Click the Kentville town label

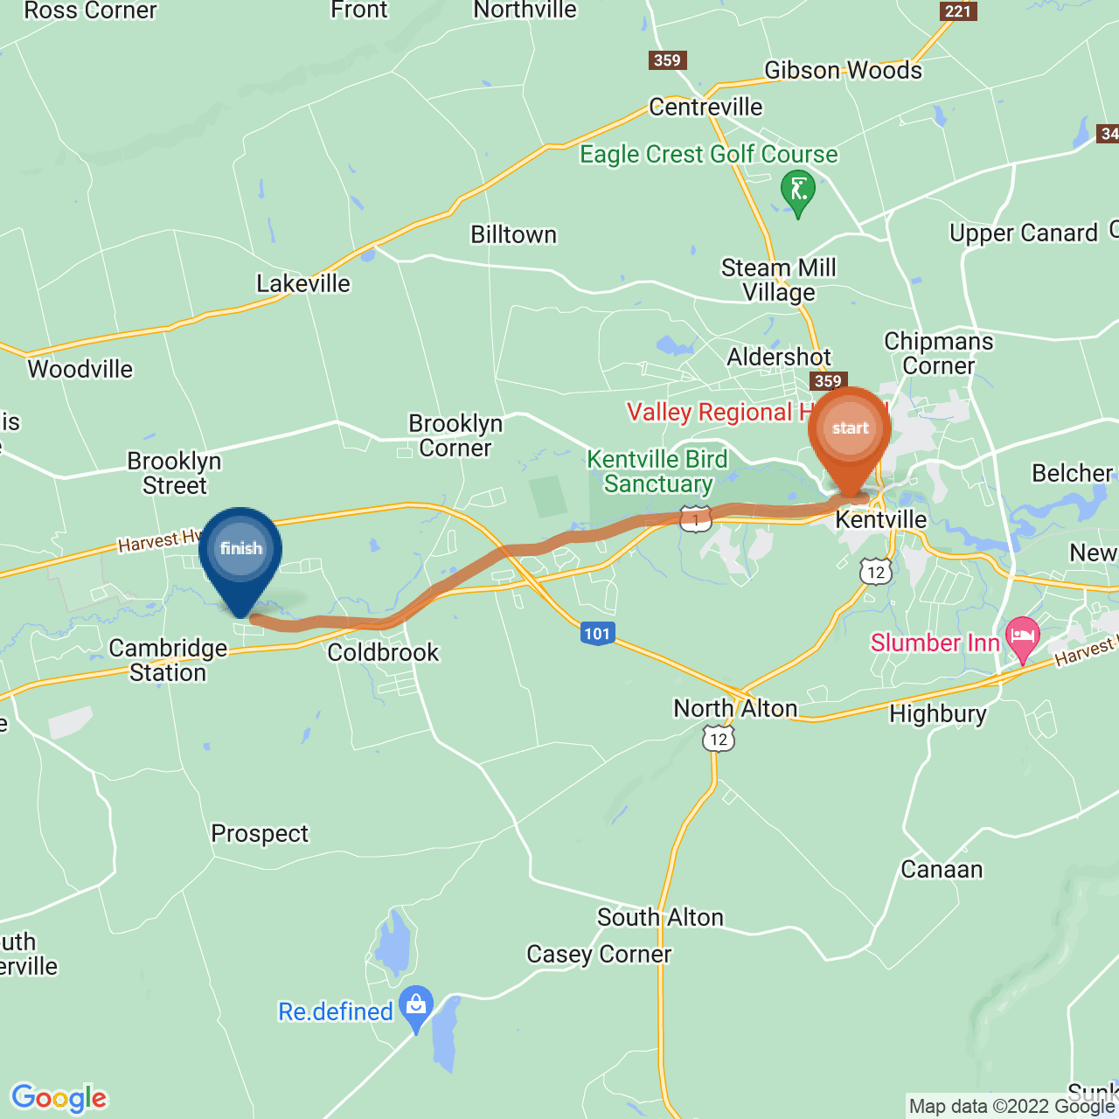(881, 519)
